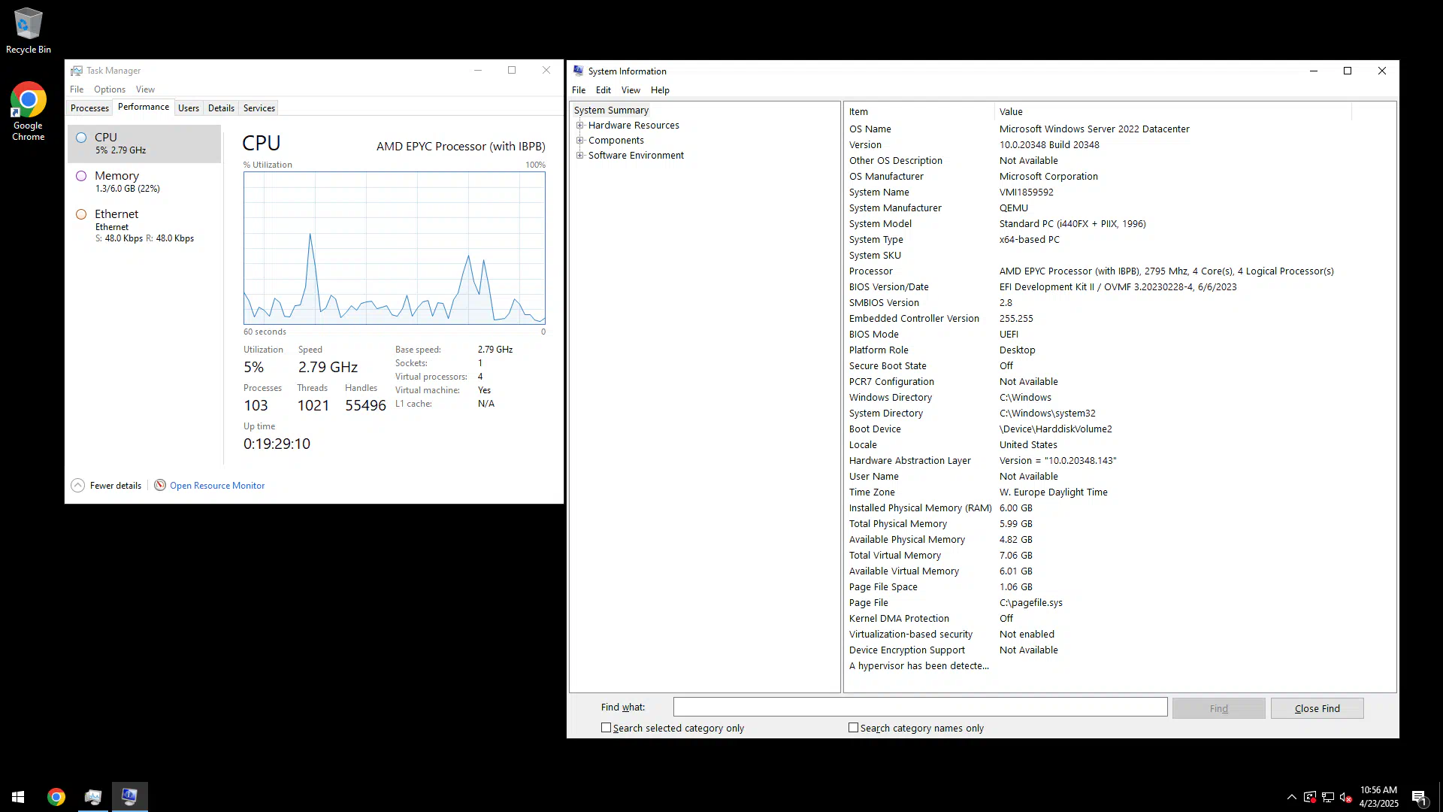Maximize the Task Manager window

[512, 70]
